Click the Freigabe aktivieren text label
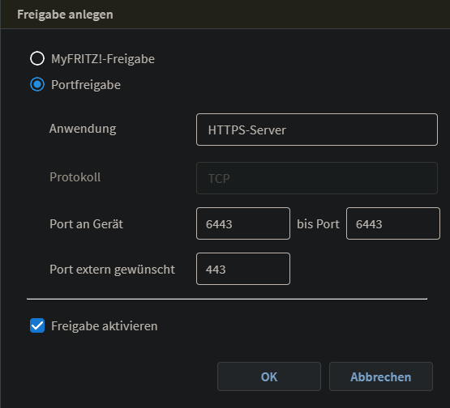Image resolution: width=450 pixels, height=408 pixels. click(x=104, y=326)
